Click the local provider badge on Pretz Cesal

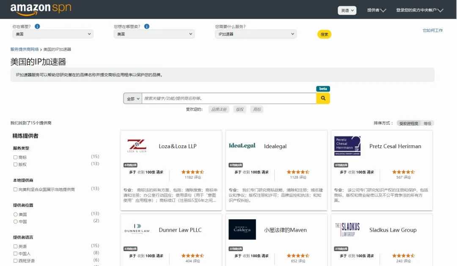pos(341,165)
